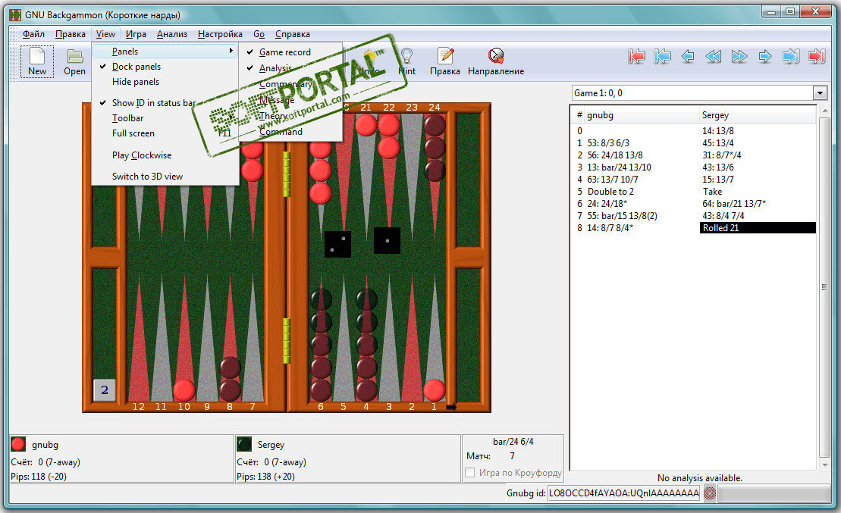
Task: Open the Игра menu
Action: 136,34
